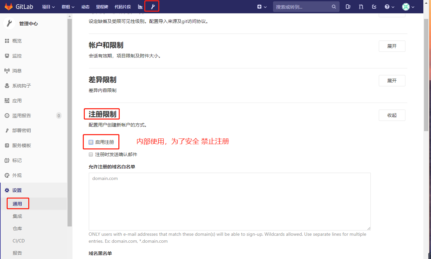Click the search magnifier icon
Image resolution: width=431 pixels, height=259 pixels.
pos(334,7)
